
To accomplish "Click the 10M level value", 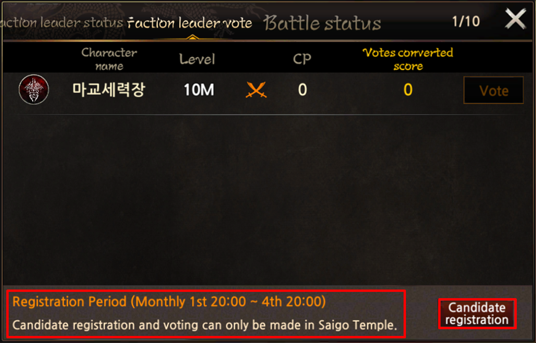I will 199,90.
